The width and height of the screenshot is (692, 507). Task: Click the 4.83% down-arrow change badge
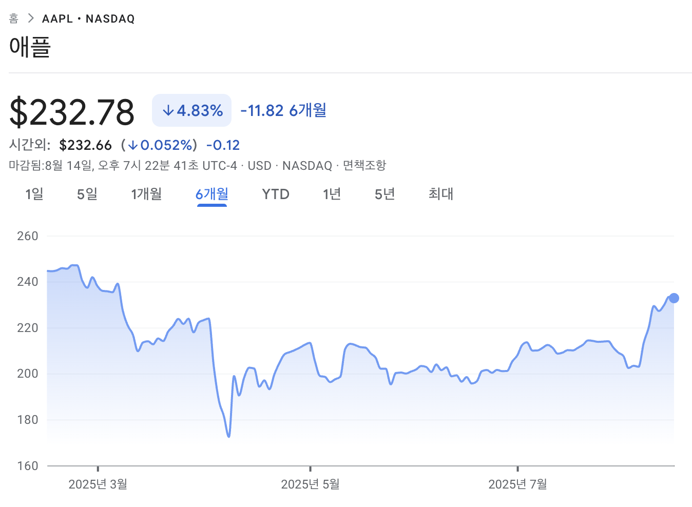pyautogui.click(x=192, y=110)
